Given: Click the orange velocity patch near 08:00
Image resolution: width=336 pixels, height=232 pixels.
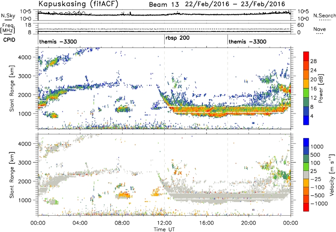Looking at the screenshot, I should coord(124,195).
